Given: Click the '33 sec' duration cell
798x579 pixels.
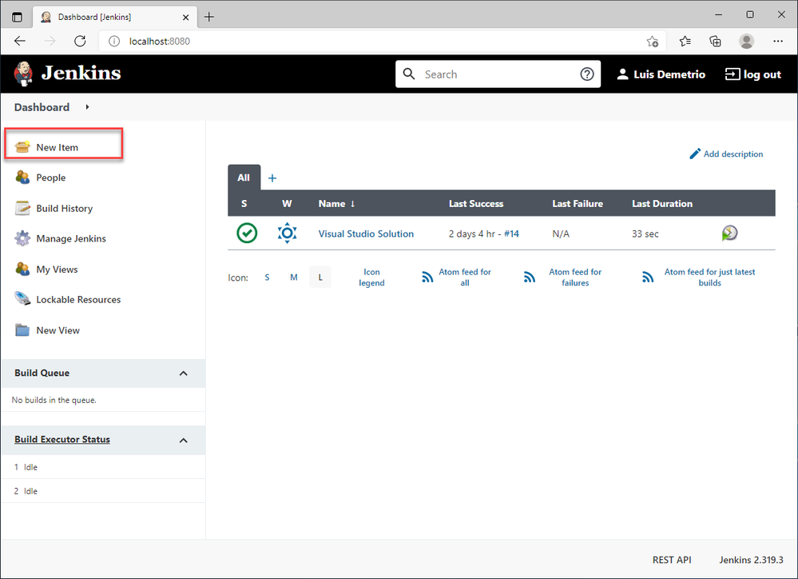Looking at the screenshot, I should [645, 234].
